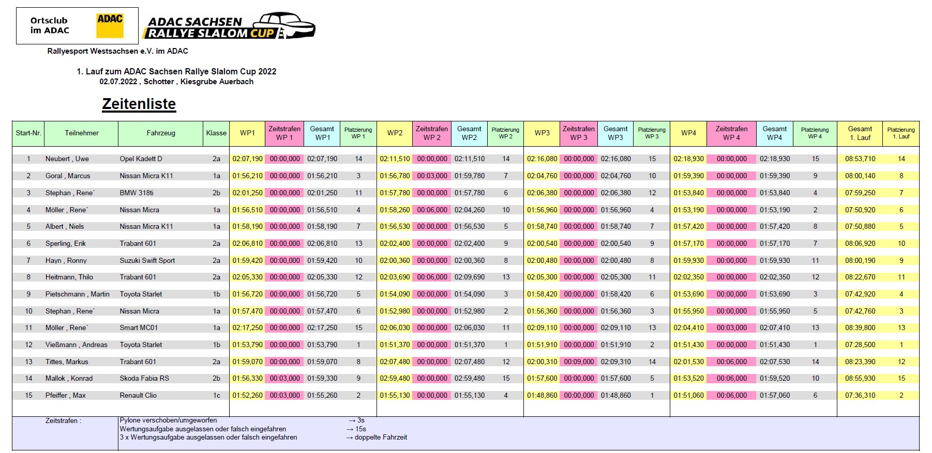932x453 pixels.
Task: Click the "Gesamt 1. Lauf" header cell
Action: 860,133
